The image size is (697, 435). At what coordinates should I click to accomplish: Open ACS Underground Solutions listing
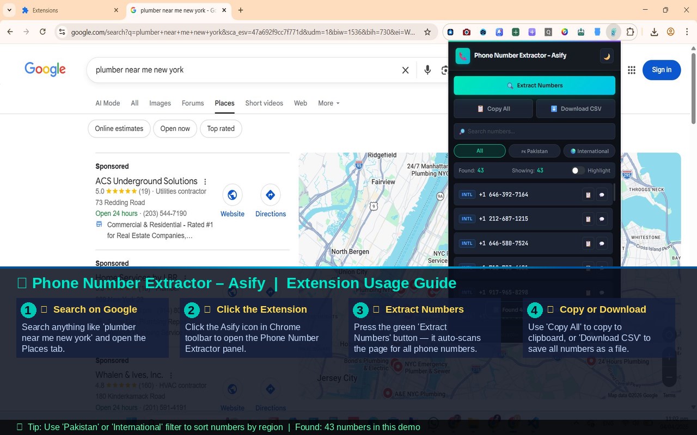click(x=146, y=181)
